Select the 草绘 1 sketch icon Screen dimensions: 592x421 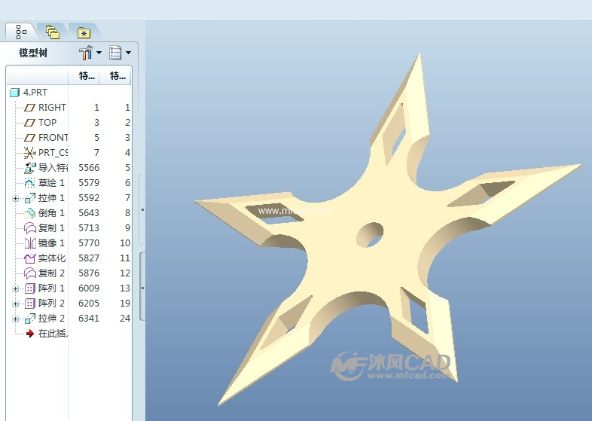coord(30,183)
